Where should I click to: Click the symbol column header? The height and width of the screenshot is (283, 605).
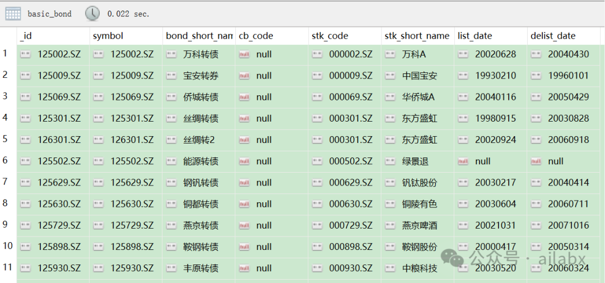pyautogui.click(x=126, y=36)
